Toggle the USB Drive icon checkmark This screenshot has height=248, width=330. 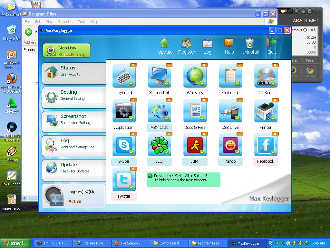pyautogui.click(x=238, y=118)
